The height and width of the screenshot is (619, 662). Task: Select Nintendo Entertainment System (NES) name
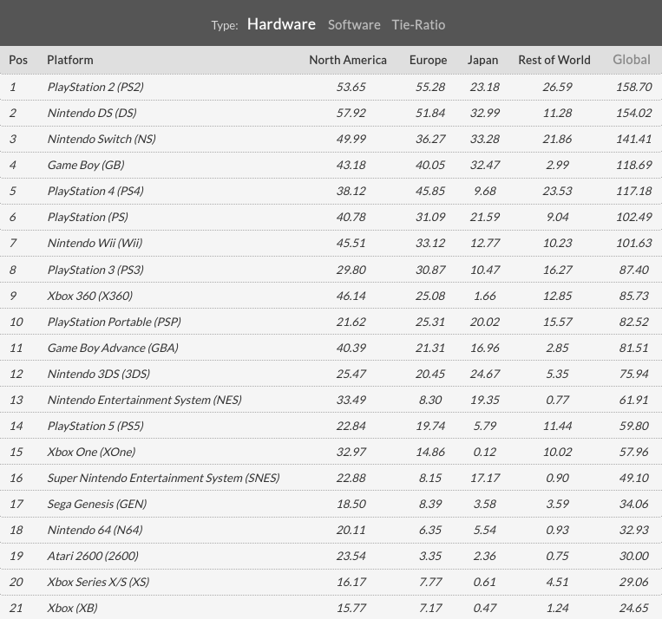coord(144,400)
